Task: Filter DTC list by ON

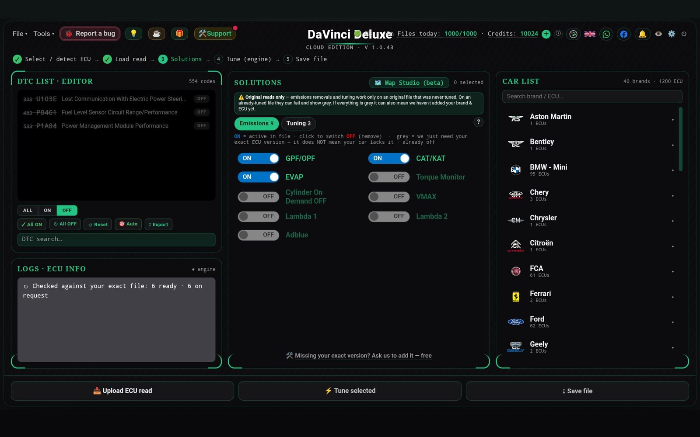Action: click(47, 210)
